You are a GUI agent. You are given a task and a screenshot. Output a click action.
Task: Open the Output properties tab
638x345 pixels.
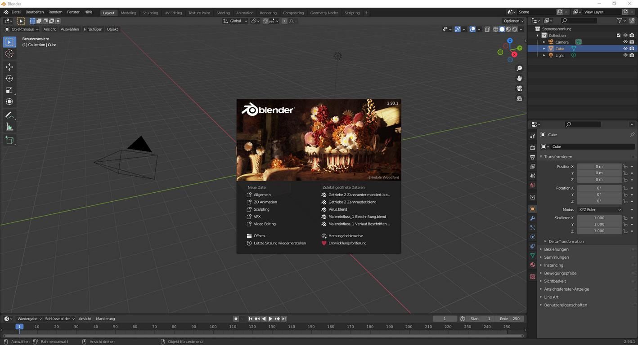(x=532, y=157)
